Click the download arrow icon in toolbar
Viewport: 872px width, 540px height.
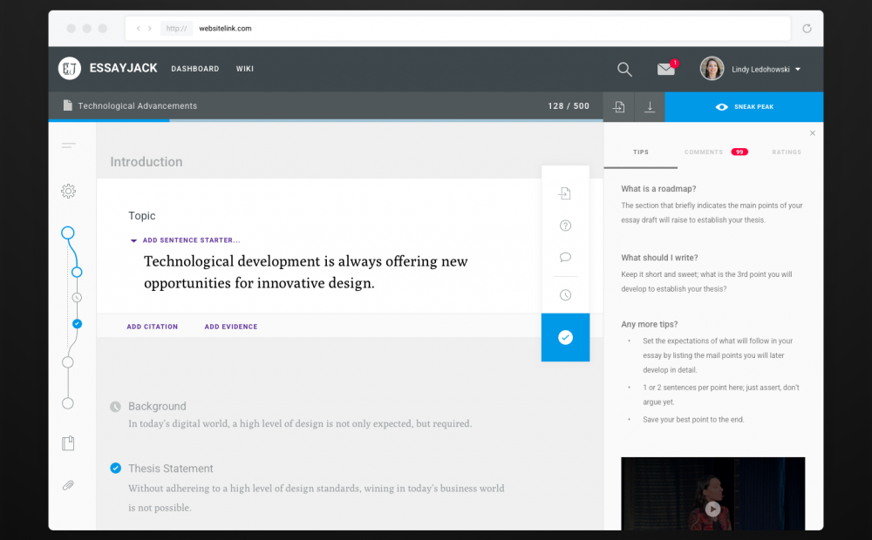point(650,107)
